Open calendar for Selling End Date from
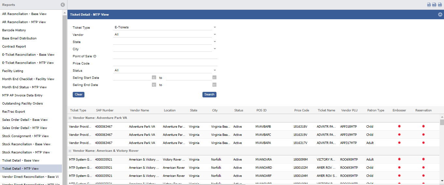 tap(154, 85)
